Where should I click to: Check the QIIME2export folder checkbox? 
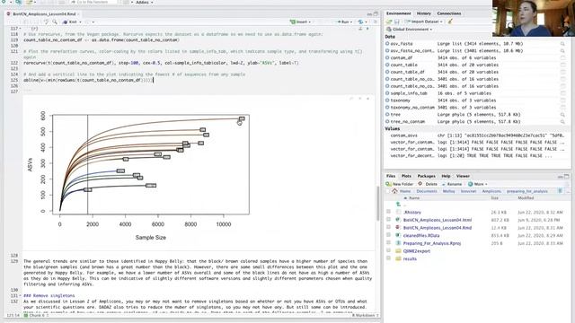pyautogui.click(x=388, y=251)
